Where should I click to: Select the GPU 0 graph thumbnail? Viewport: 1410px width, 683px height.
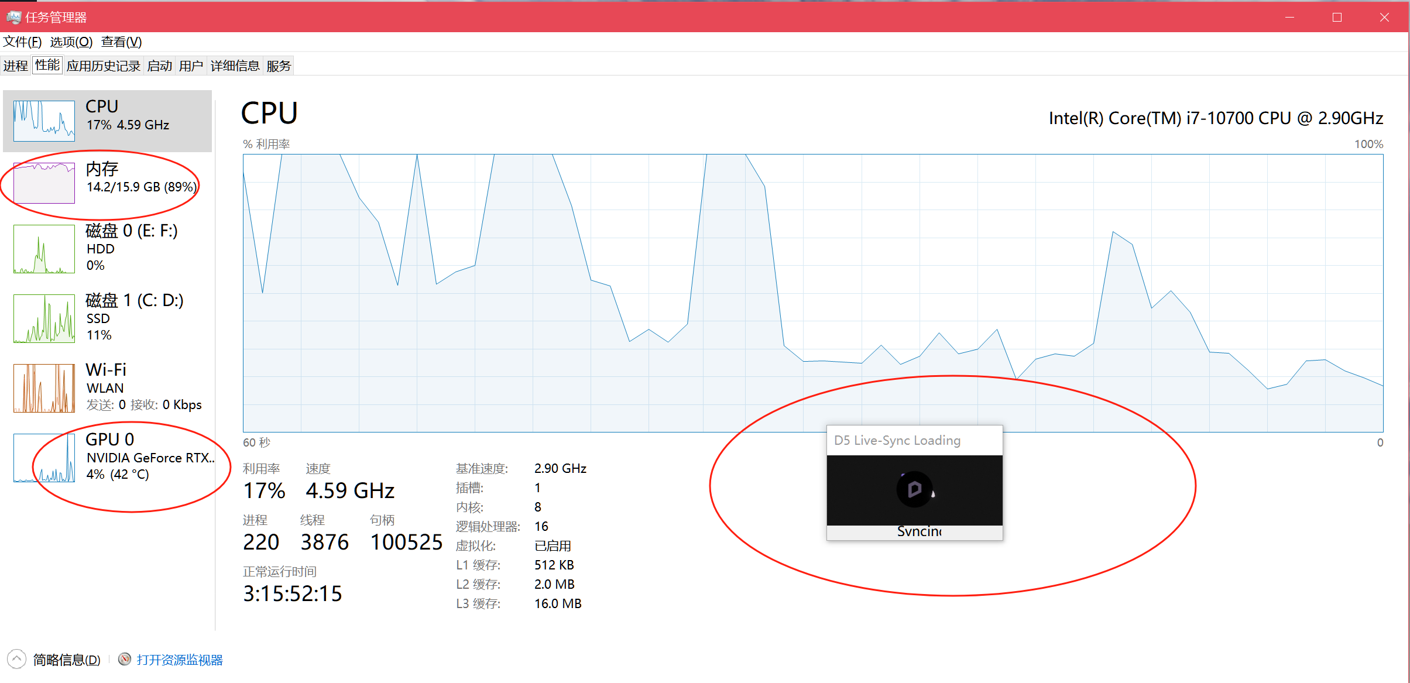click(44, 458)
